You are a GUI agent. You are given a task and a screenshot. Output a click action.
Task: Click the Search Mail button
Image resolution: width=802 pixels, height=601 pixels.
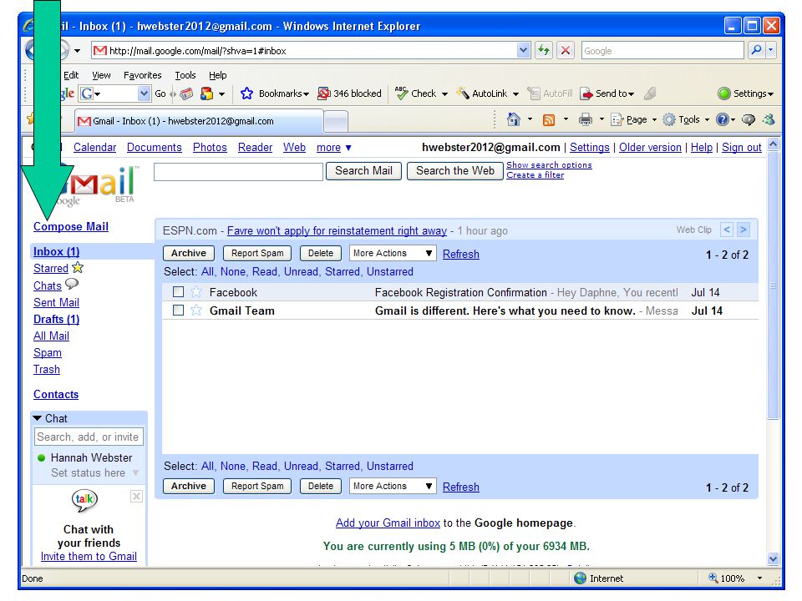[363, 170]
